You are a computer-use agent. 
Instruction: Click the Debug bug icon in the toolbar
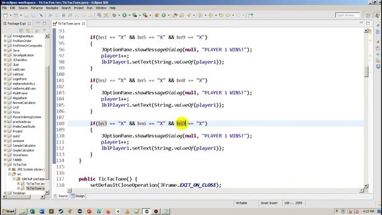pos(114,16)
